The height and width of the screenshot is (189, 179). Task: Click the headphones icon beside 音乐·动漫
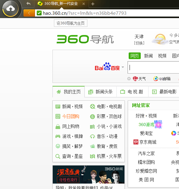93,137
